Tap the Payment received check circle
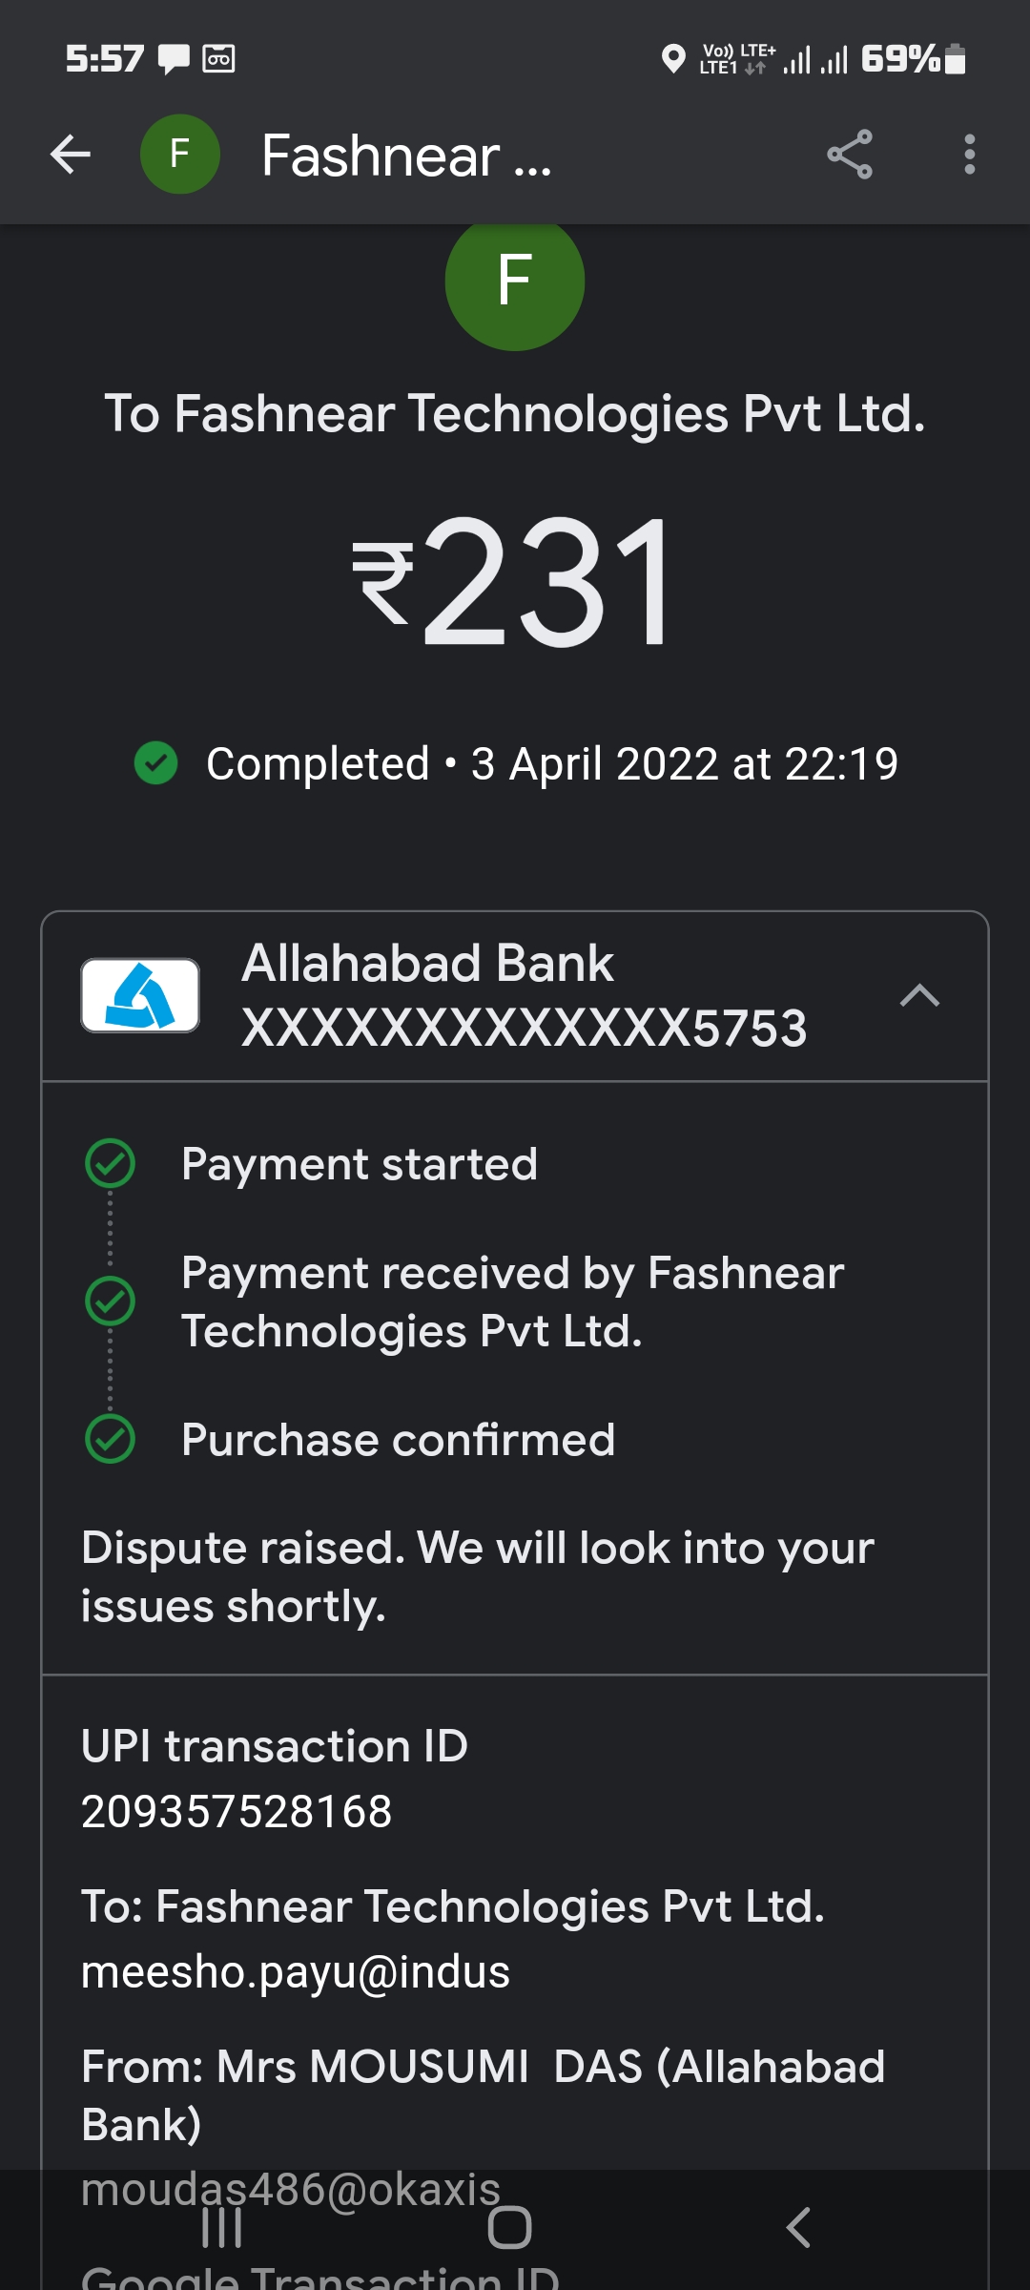This screenshot has width=1030, height=2290. pyautogui.click(x=111, y=1301)
